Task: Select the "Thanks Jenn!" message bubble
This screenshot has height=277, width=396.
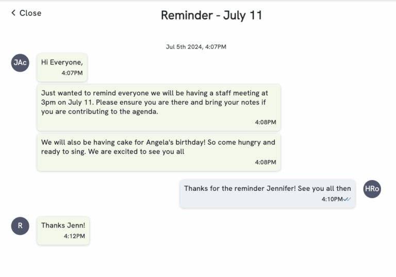Action: click(63, 230)
